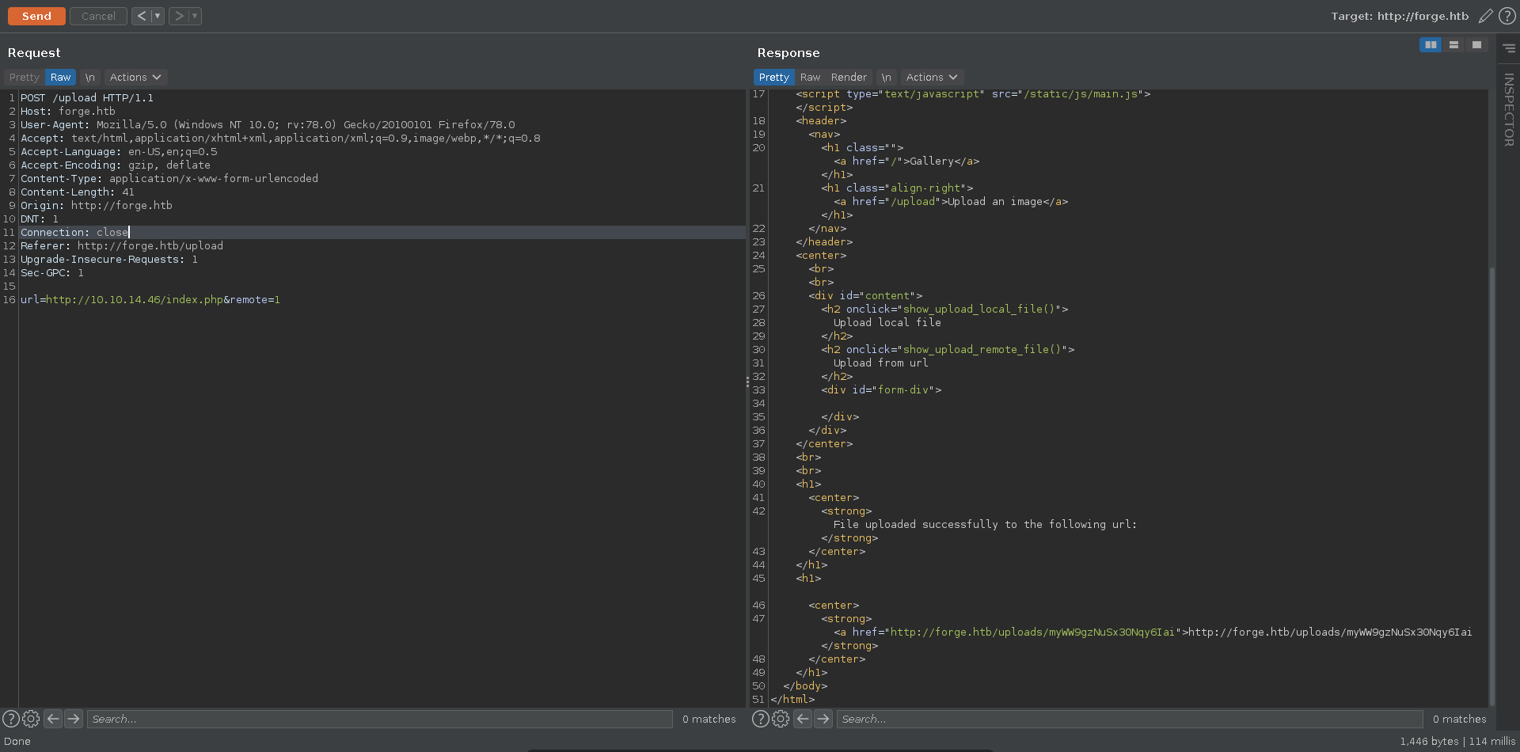Select side-by-side split layout icon
Screen dimensions: 1520x752
click(x=1431, y=45)
